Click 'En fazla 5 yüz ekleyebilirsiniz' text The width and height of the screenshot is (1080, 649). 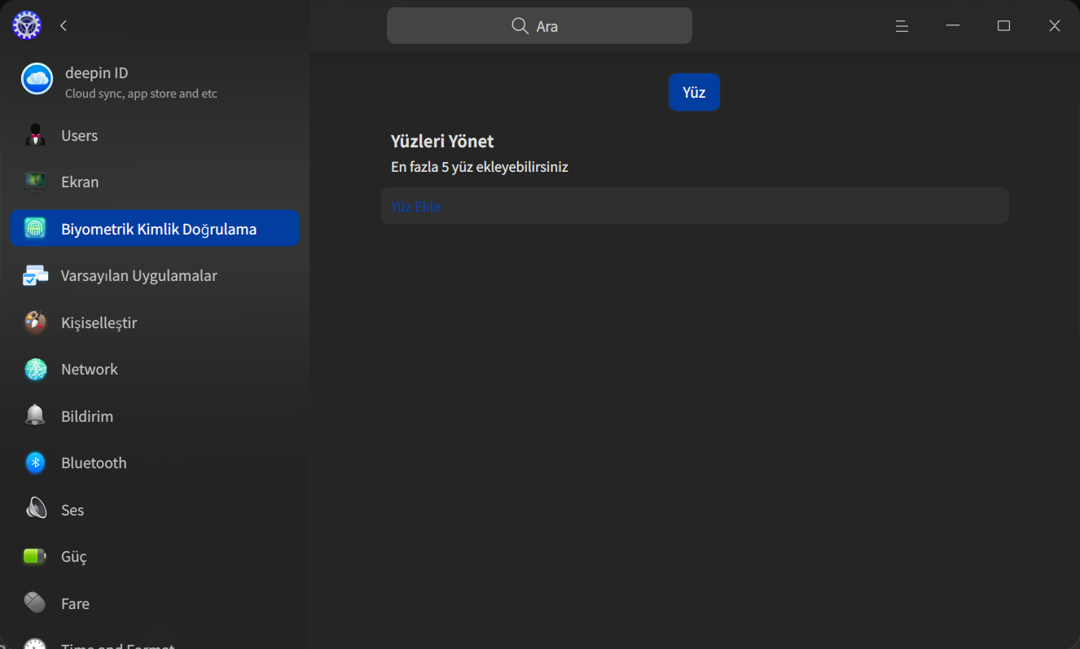[479, 167]
